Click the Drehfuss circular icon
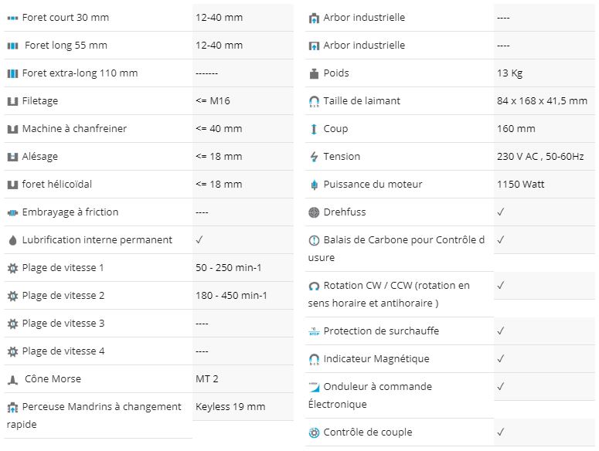 pyautogui.click(x=314, y=212)
